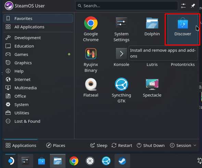Click the Restart button
The width and height of the screenshot is (202, 168).
tap(122, 145)
